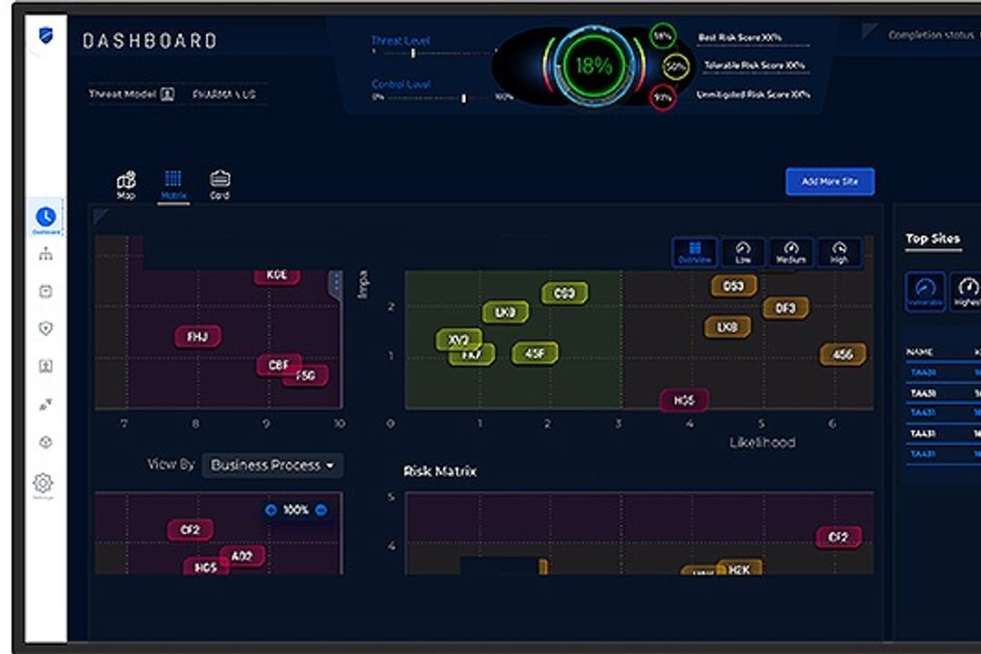Image resolution: width=981 pixels, height=654 pixels.
Task: Select the KOE node
Action: (276, 275)
